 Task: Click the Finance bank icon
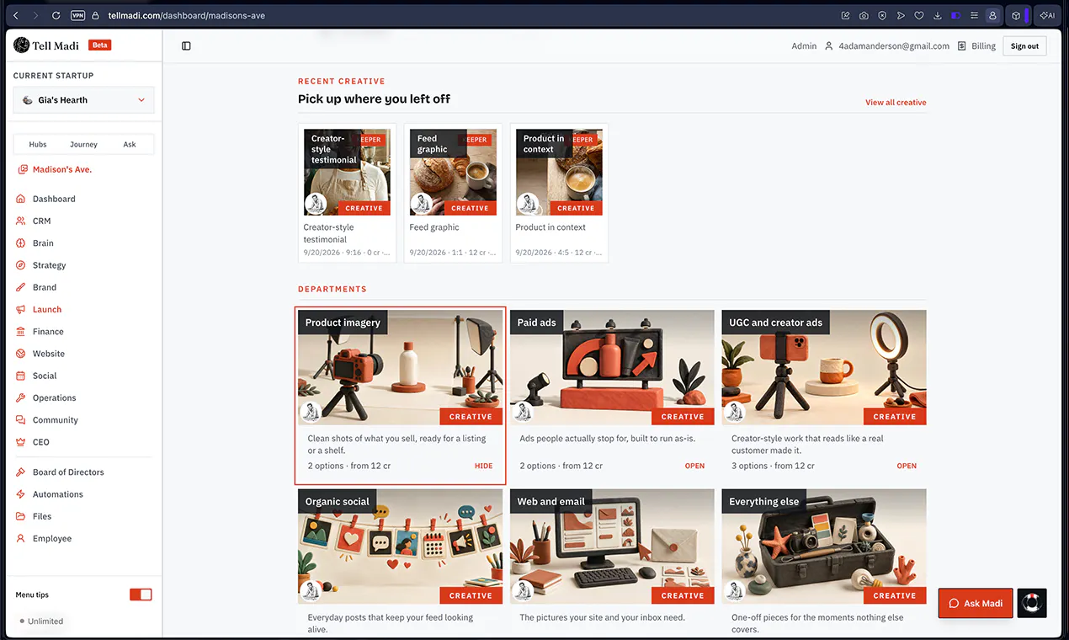pos(21,332)
